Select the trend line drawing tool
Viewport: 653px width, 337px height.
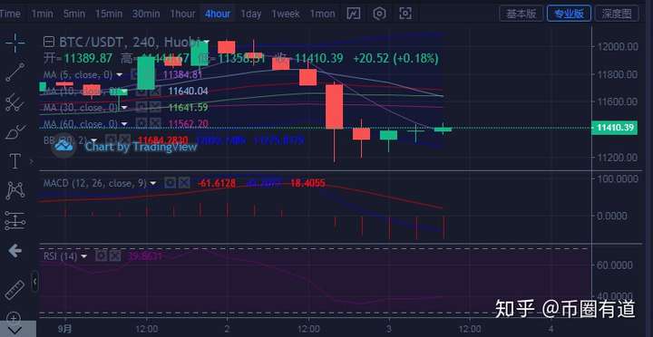pos(15,72)
